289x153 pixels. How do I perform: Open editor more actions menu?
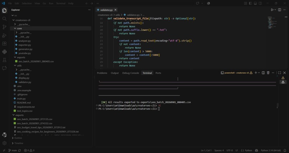click(x=285, y=10)
